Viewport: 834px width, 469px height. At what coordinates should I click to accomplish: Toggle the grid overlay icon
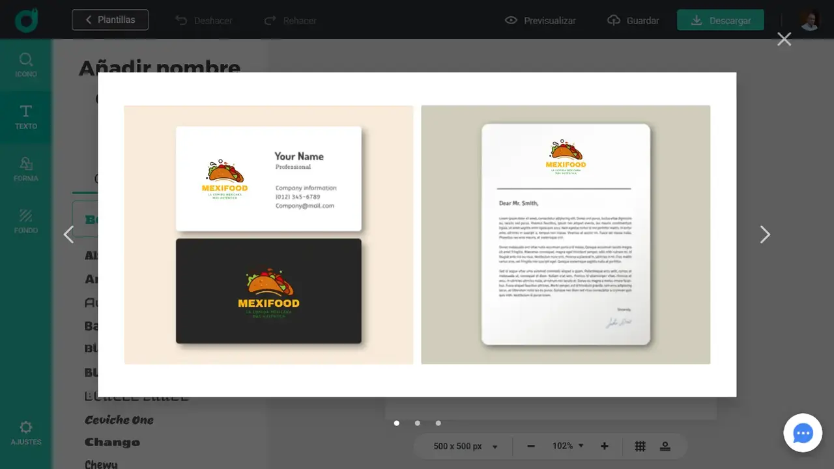click(640, 446)
